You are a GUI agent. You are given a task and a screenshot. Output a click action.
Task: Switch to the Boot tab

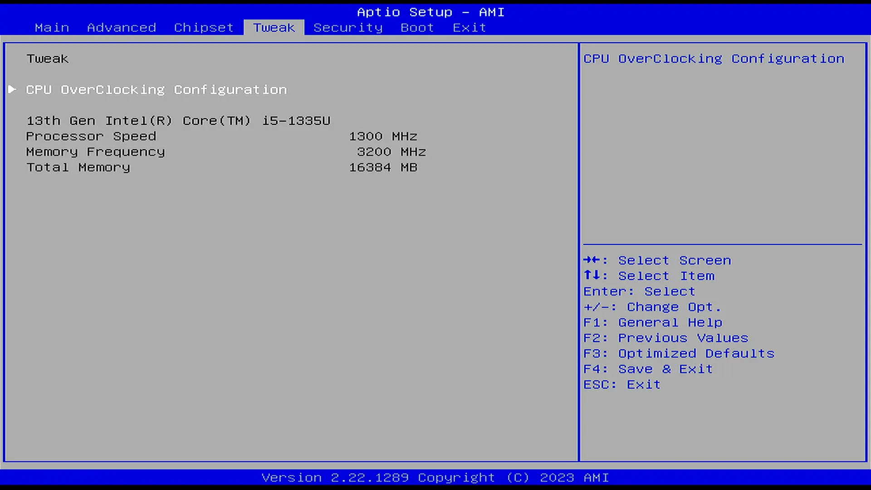click(417, 28)
